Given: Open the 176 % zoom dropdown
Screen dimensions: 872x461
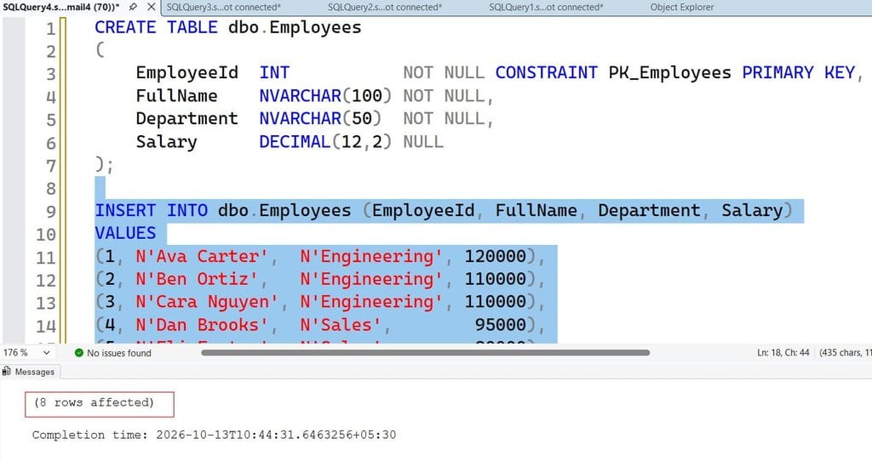Looking at the screenshot, I should coord(47,353).
